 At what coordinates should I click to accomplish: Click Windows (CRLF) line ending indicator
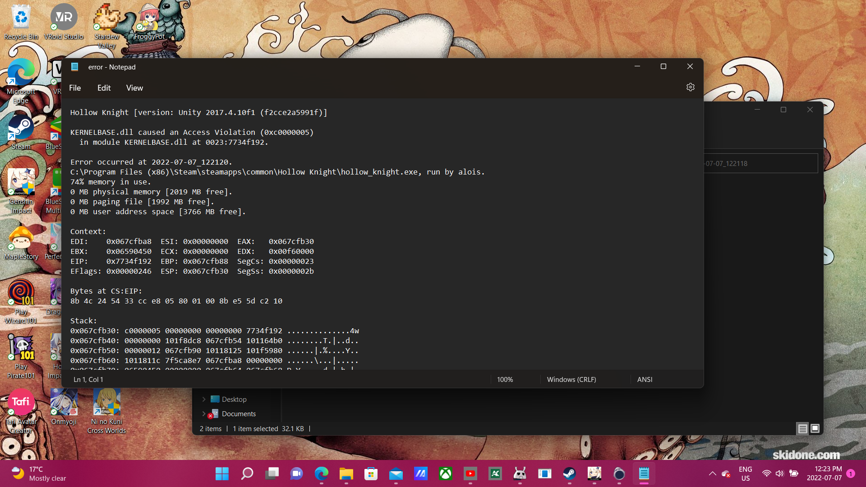pos(571,380)
